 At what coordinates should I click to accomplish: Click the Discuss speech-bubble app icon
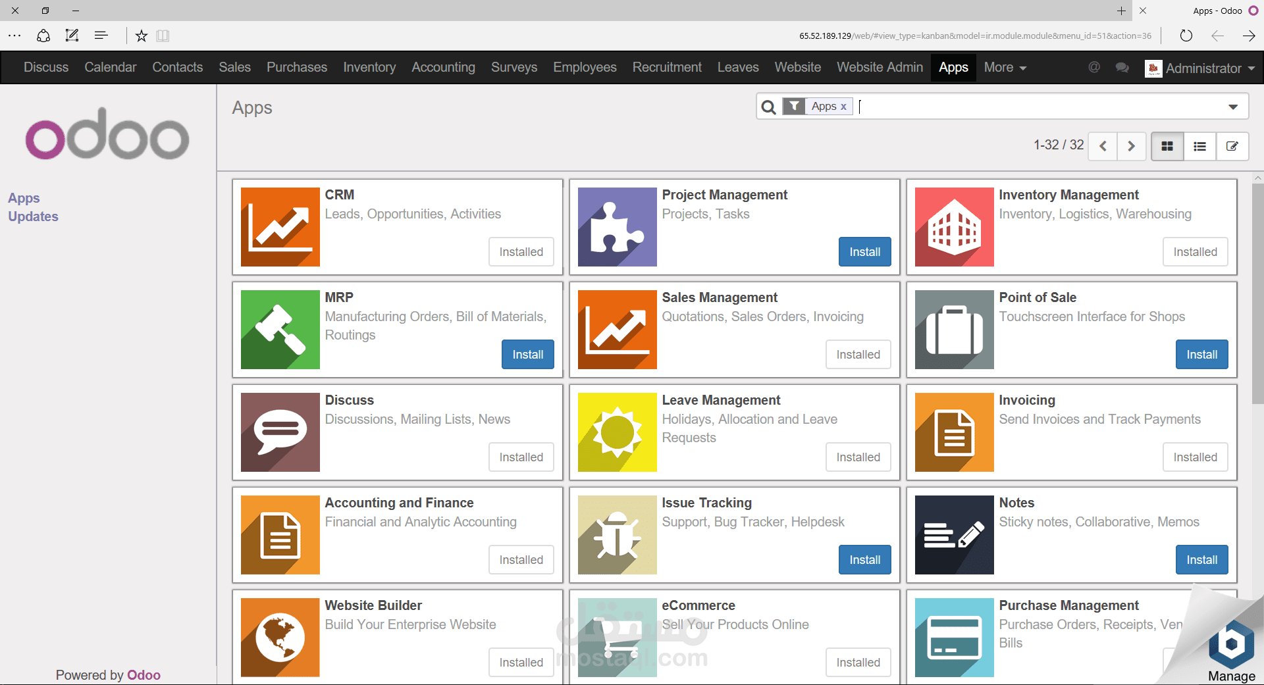pos(280,432)
